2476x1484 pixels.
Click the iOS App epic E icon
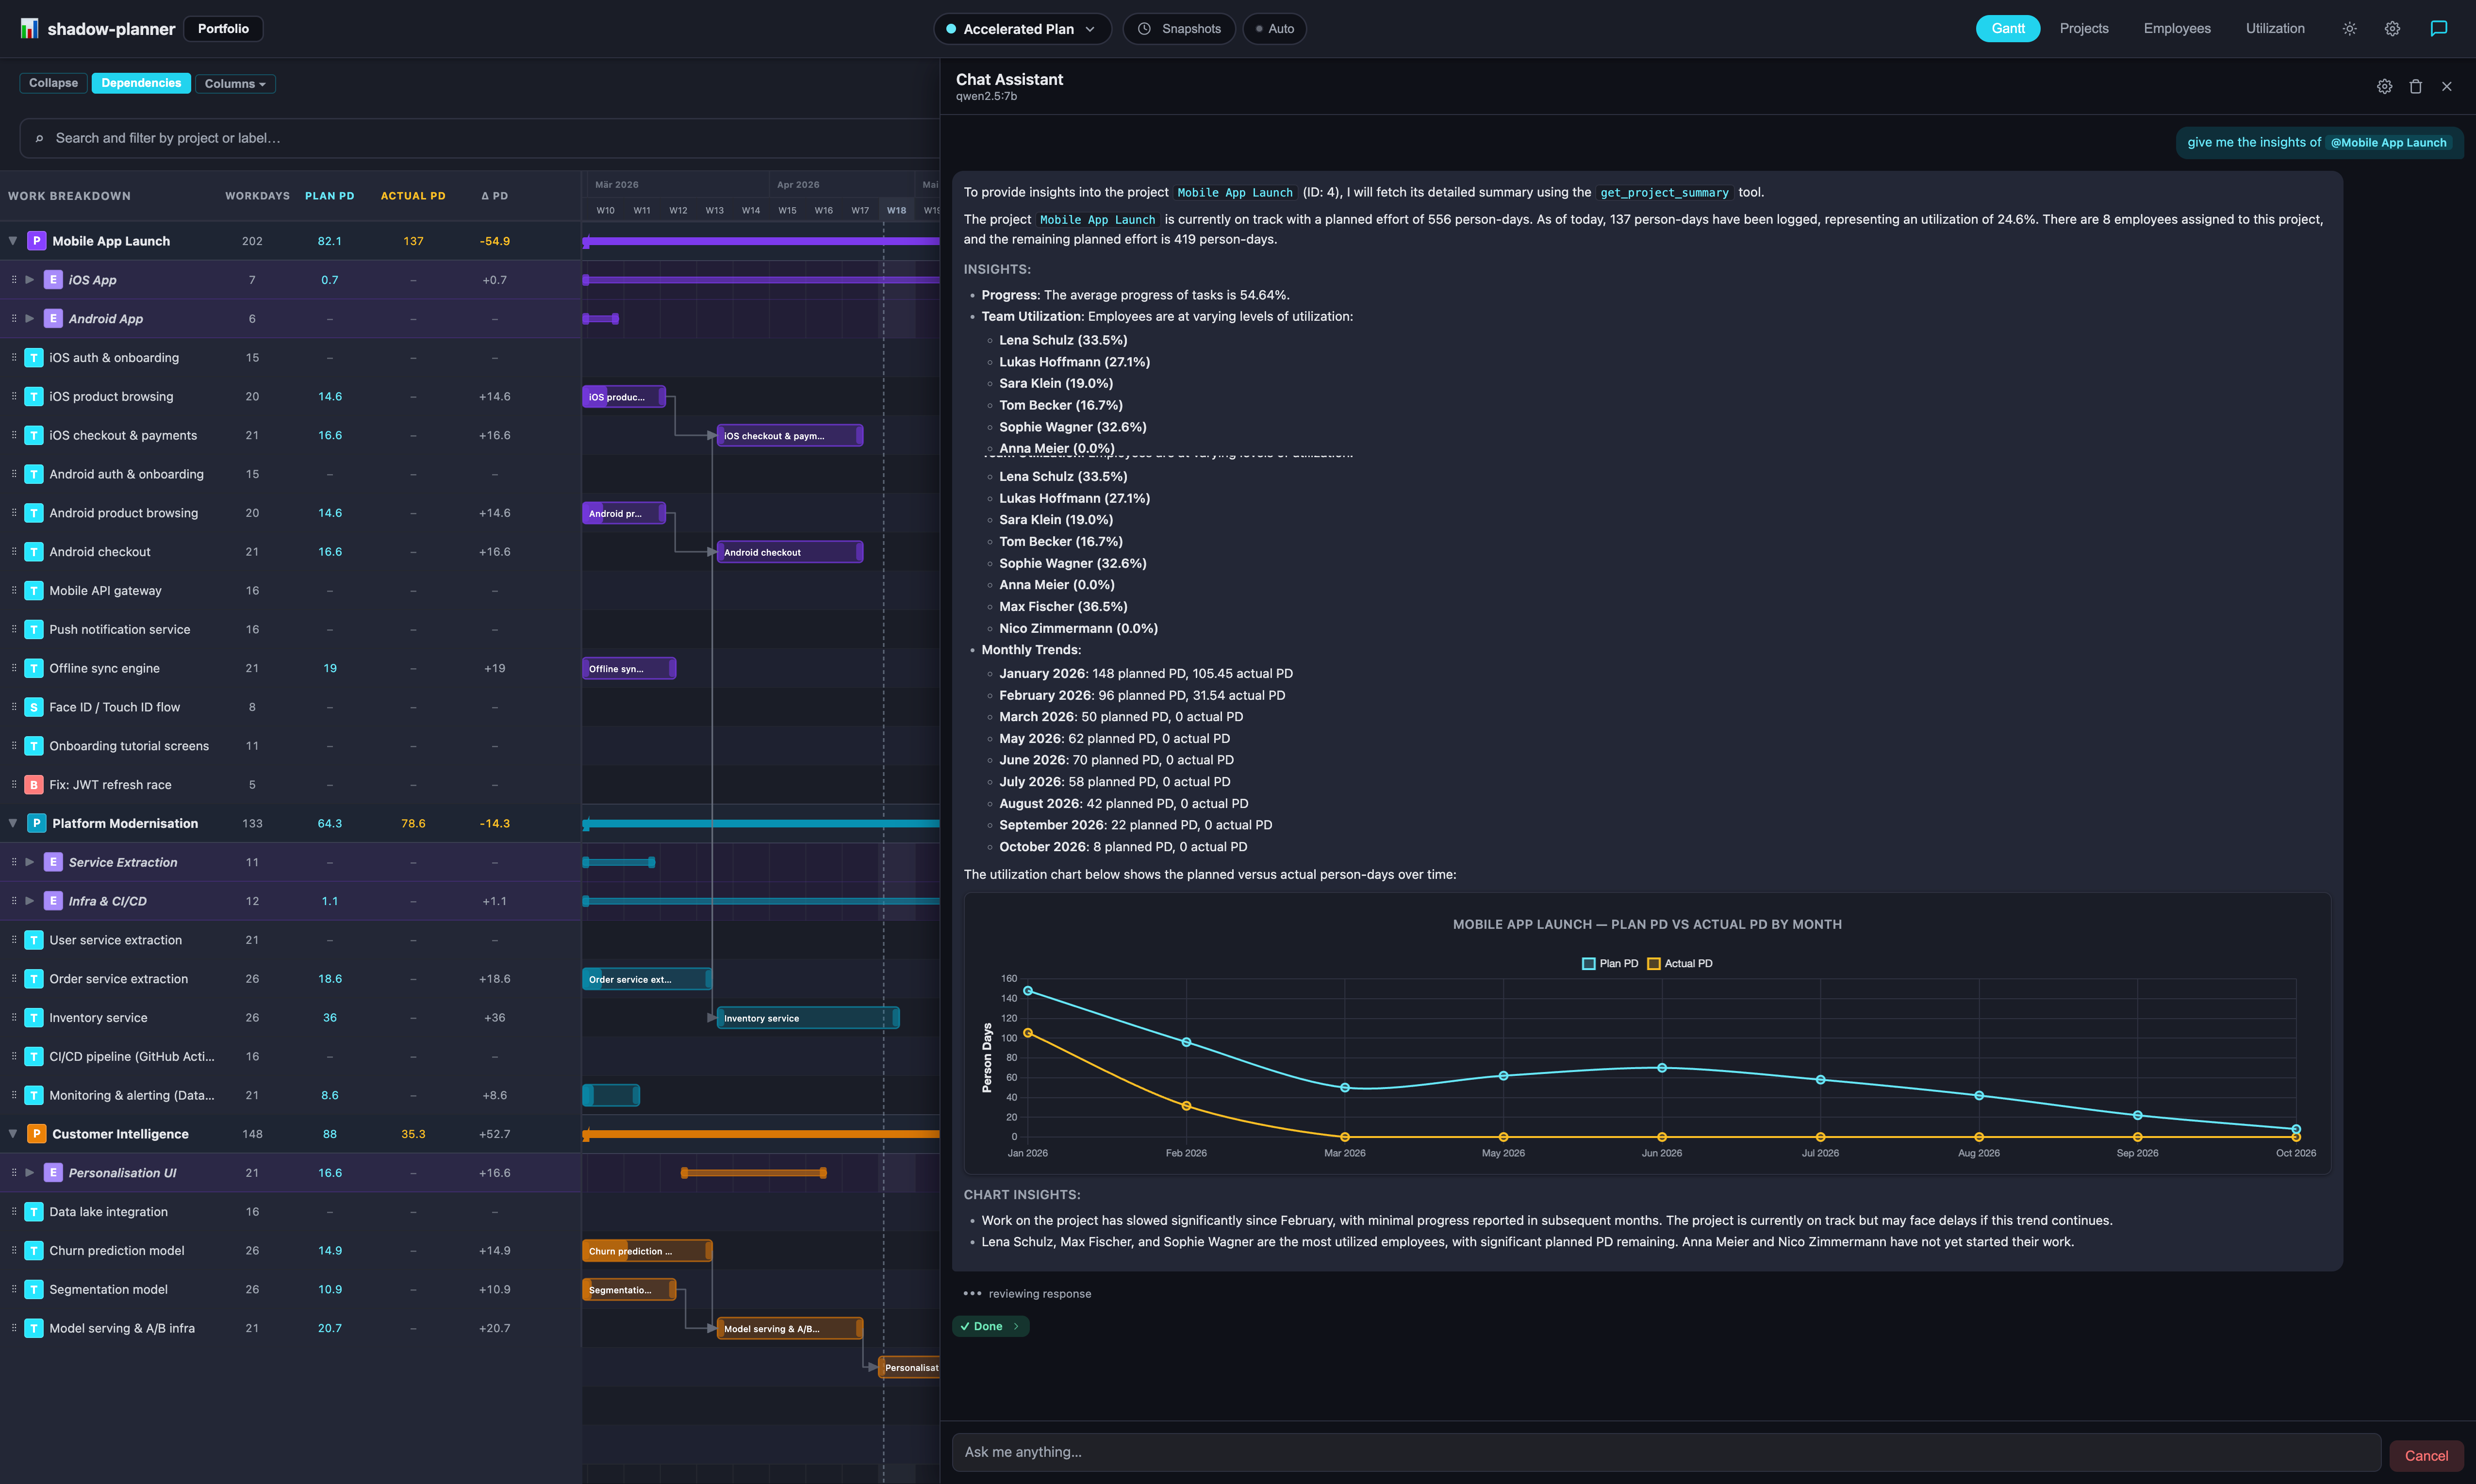point(53,280)
